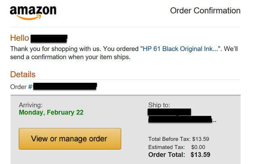Click the View or manage order button

(x=70, y=139)
